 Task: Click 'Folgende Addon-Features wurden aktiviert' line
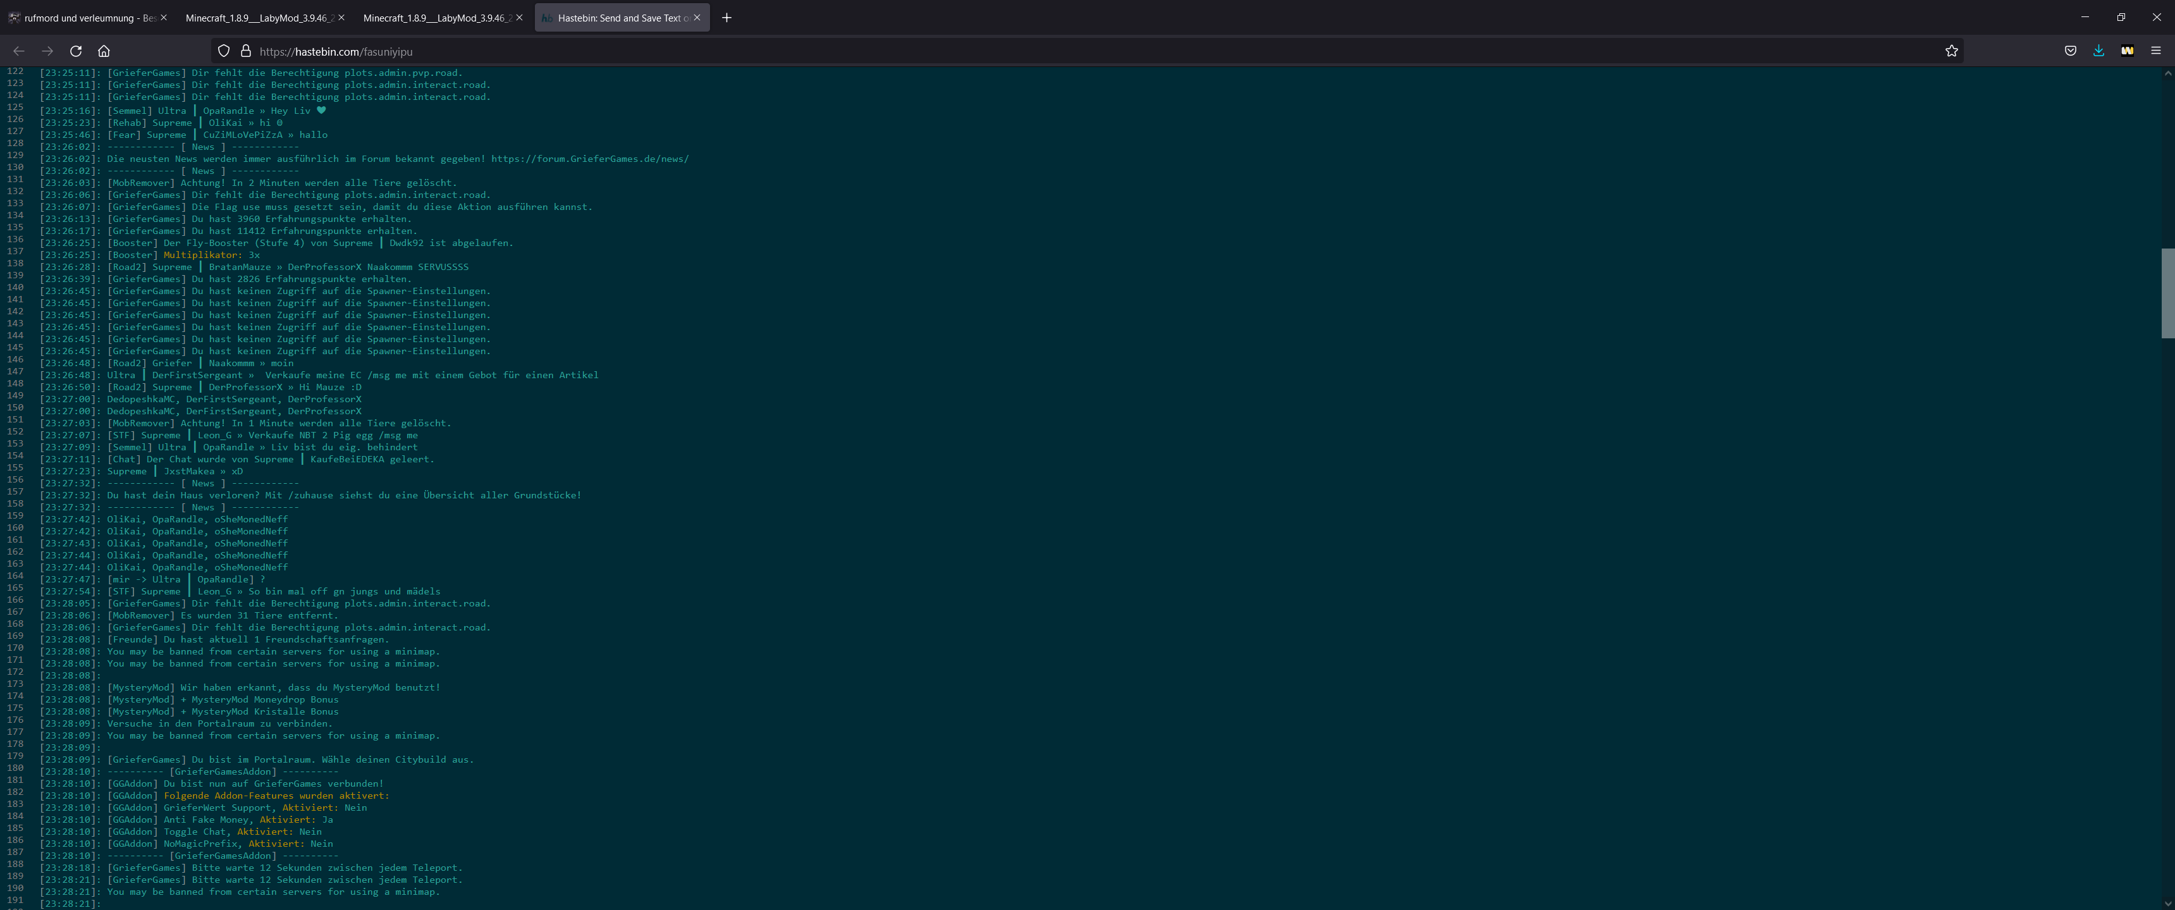click(214, 795)
